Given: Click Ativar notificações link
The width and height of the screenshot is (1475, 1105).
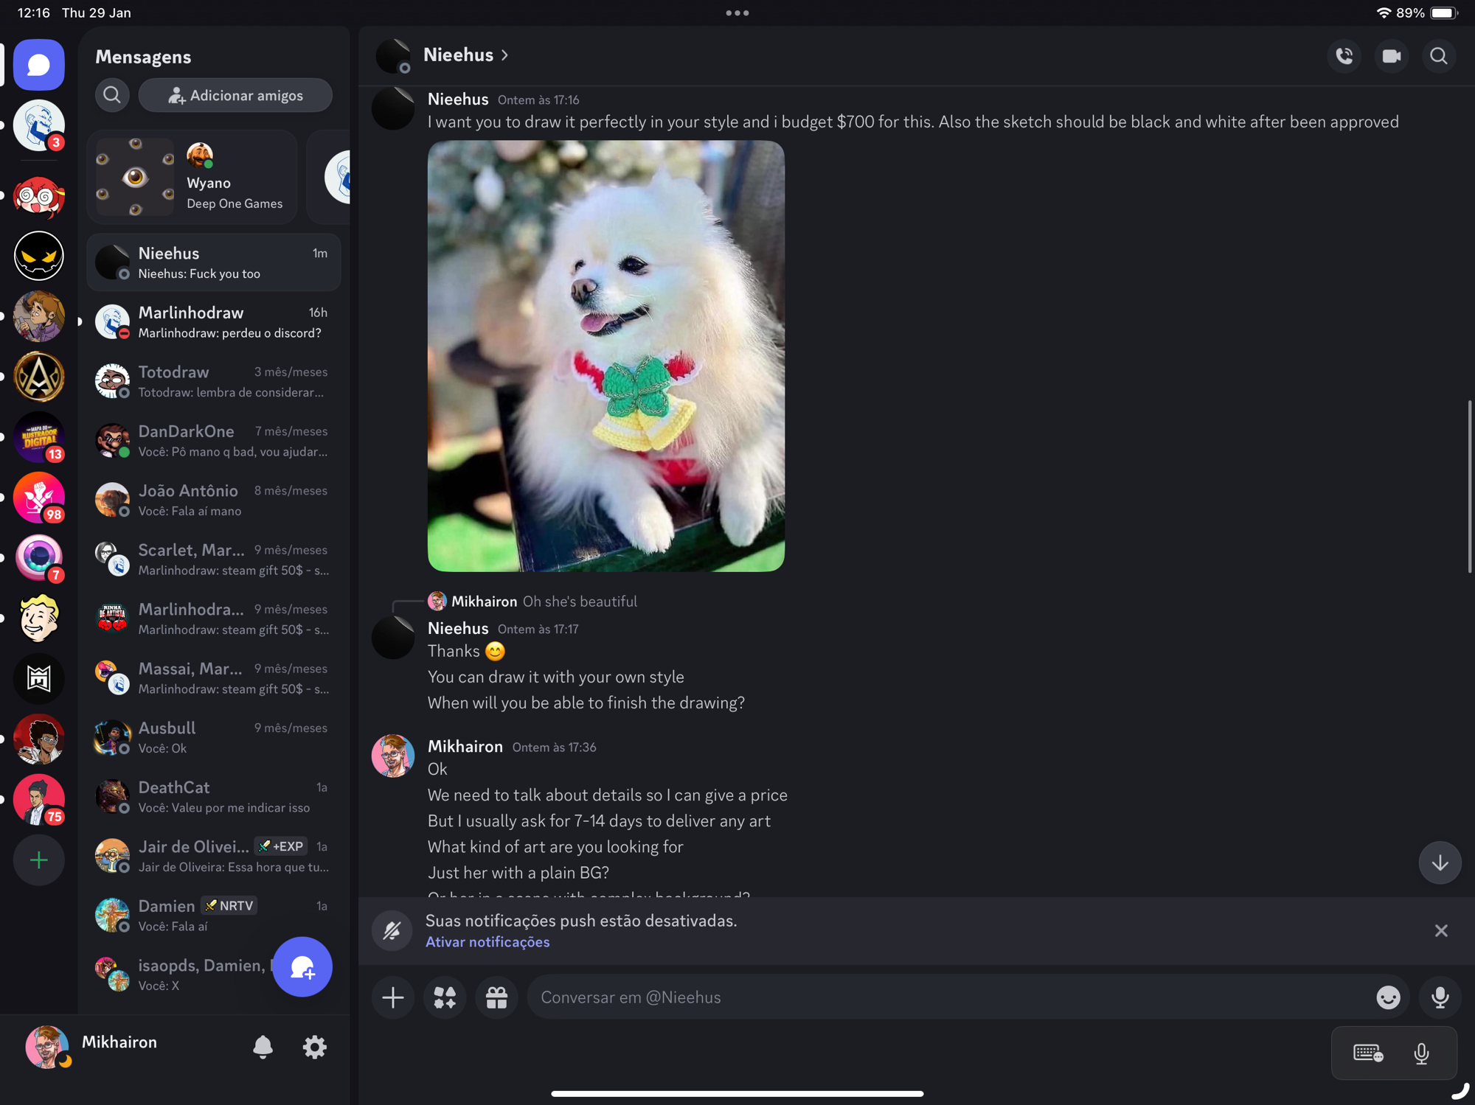Looking at the screenshot, I should tap(487, 942).
